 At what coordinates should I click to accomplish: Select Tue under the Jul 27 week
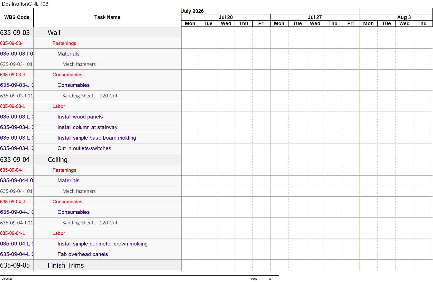(x=297, y=24)
